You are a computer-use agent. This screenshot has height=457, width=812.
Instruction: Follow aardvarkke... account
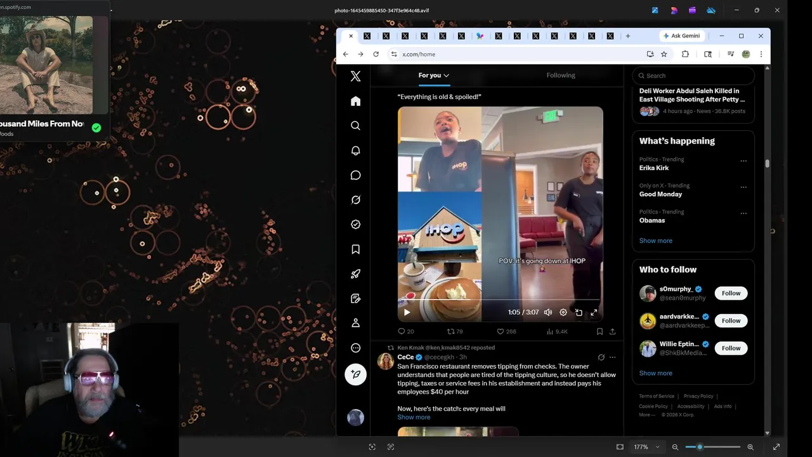coord(731,321)
